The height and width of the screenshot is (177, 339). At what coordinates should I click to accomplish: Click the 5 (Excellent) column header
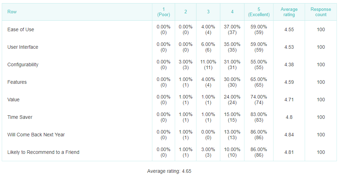(259, 12)
